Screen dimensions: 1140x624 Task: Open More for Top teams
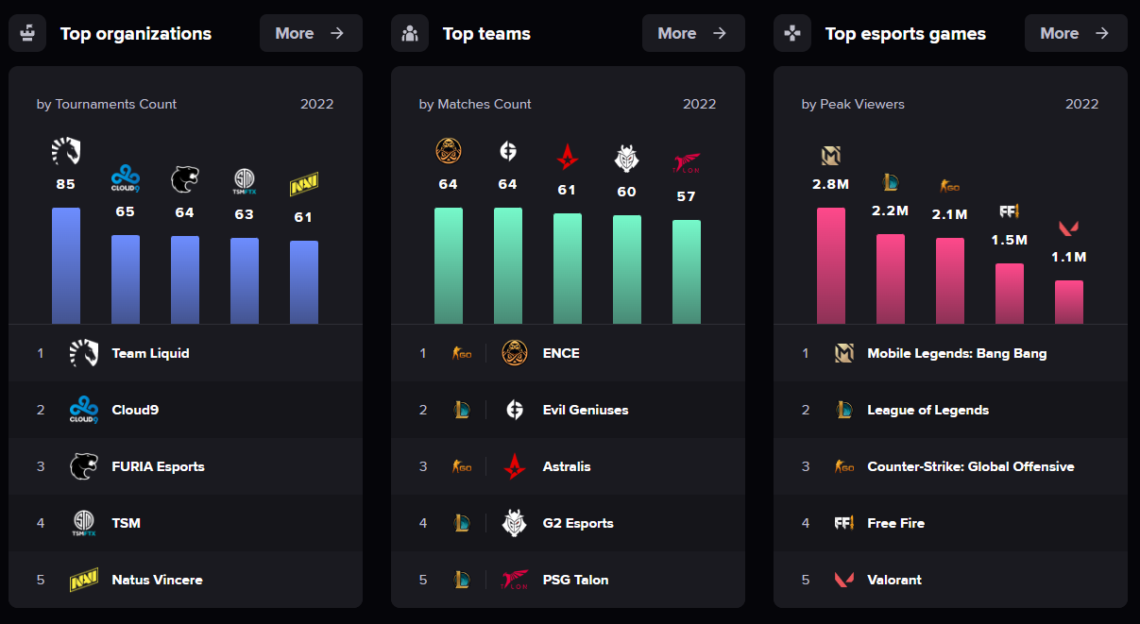[x=693, y=32]
